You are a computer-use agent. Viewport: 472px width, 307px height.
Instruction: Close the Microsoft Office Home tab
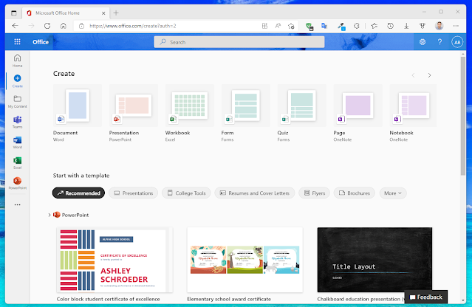point(103,13)
